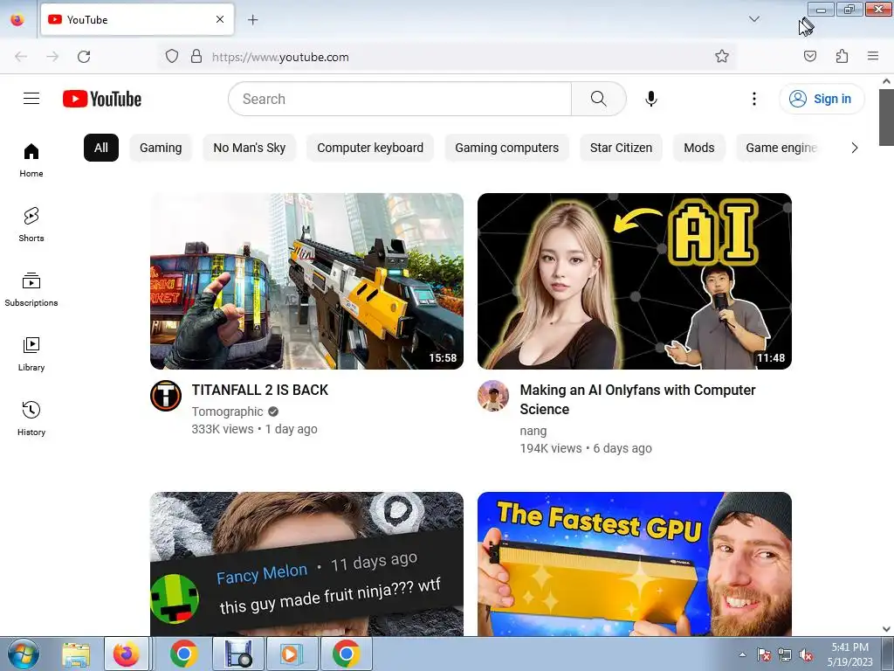The height and width of the screenshot is (671, 894).
Task: Select the Star Citizen chip
Action: click(x=621, y=148)
